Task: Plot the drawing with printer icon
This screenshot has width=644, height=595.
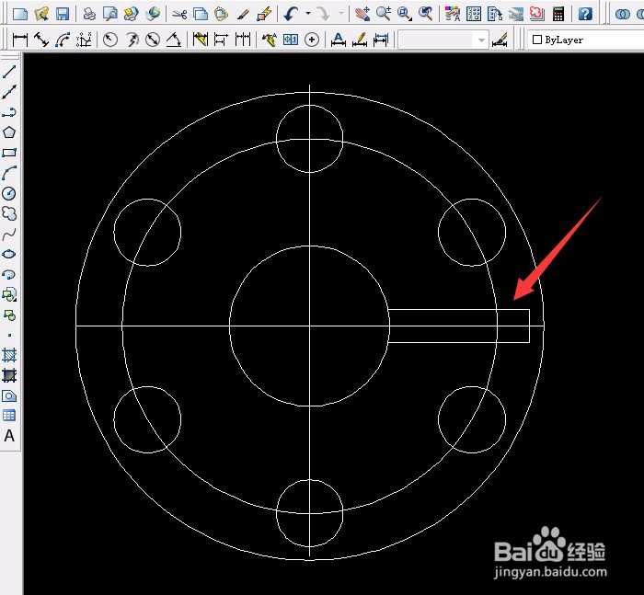Action: tap(89, 14)
